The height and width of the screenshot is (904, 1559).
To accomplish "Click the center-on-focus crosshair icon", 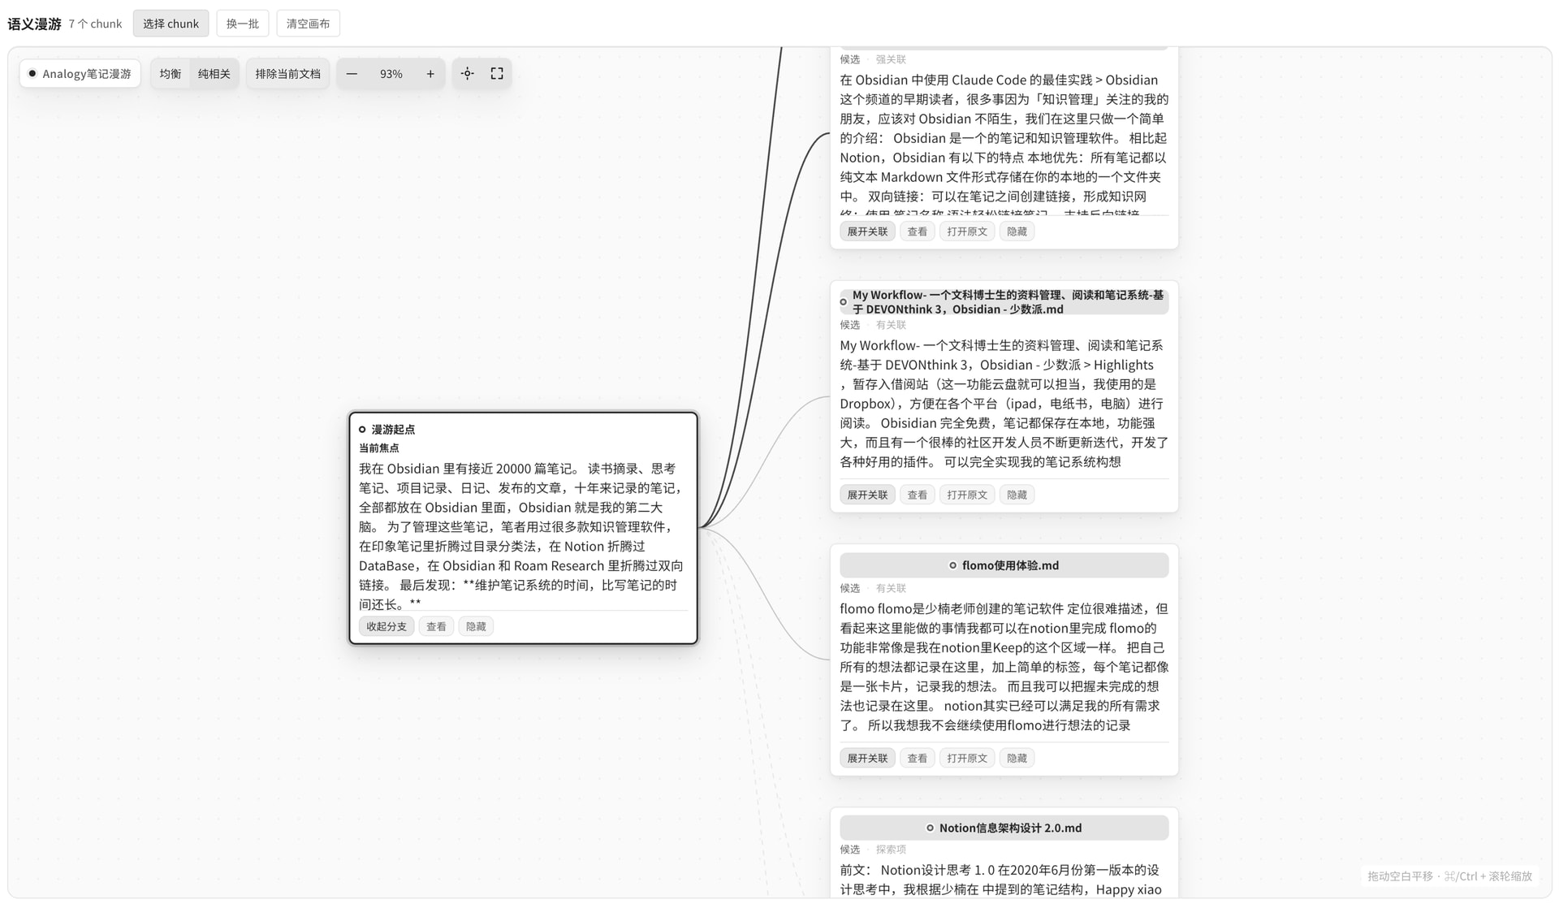I will click(x=467, y=74).
